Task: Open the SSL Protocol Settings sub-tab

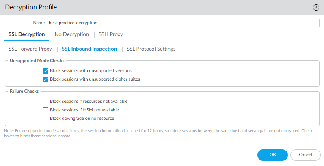Action: point(151,49)
